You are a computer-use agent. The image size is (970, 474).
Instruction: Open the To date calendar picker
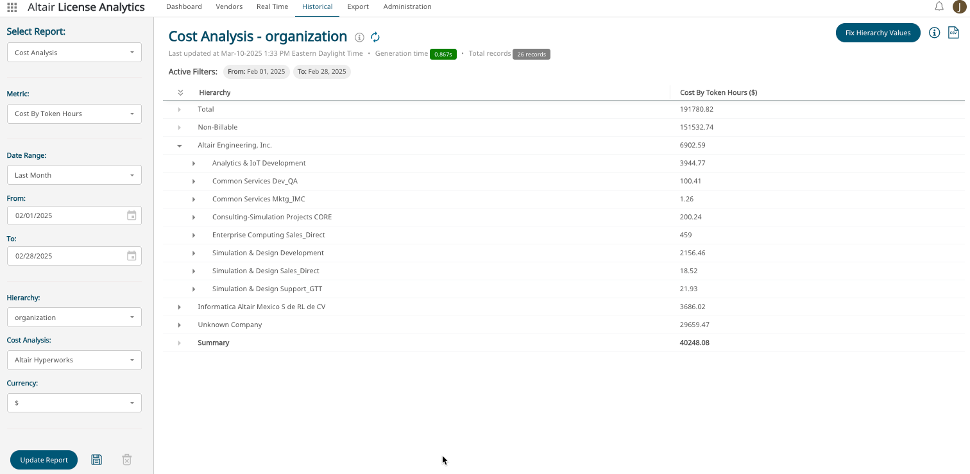tap(132, 256)
